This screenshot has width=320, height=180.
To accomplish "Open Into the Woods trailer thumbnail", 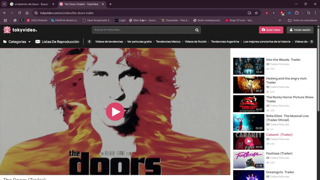I will point(248,66).
